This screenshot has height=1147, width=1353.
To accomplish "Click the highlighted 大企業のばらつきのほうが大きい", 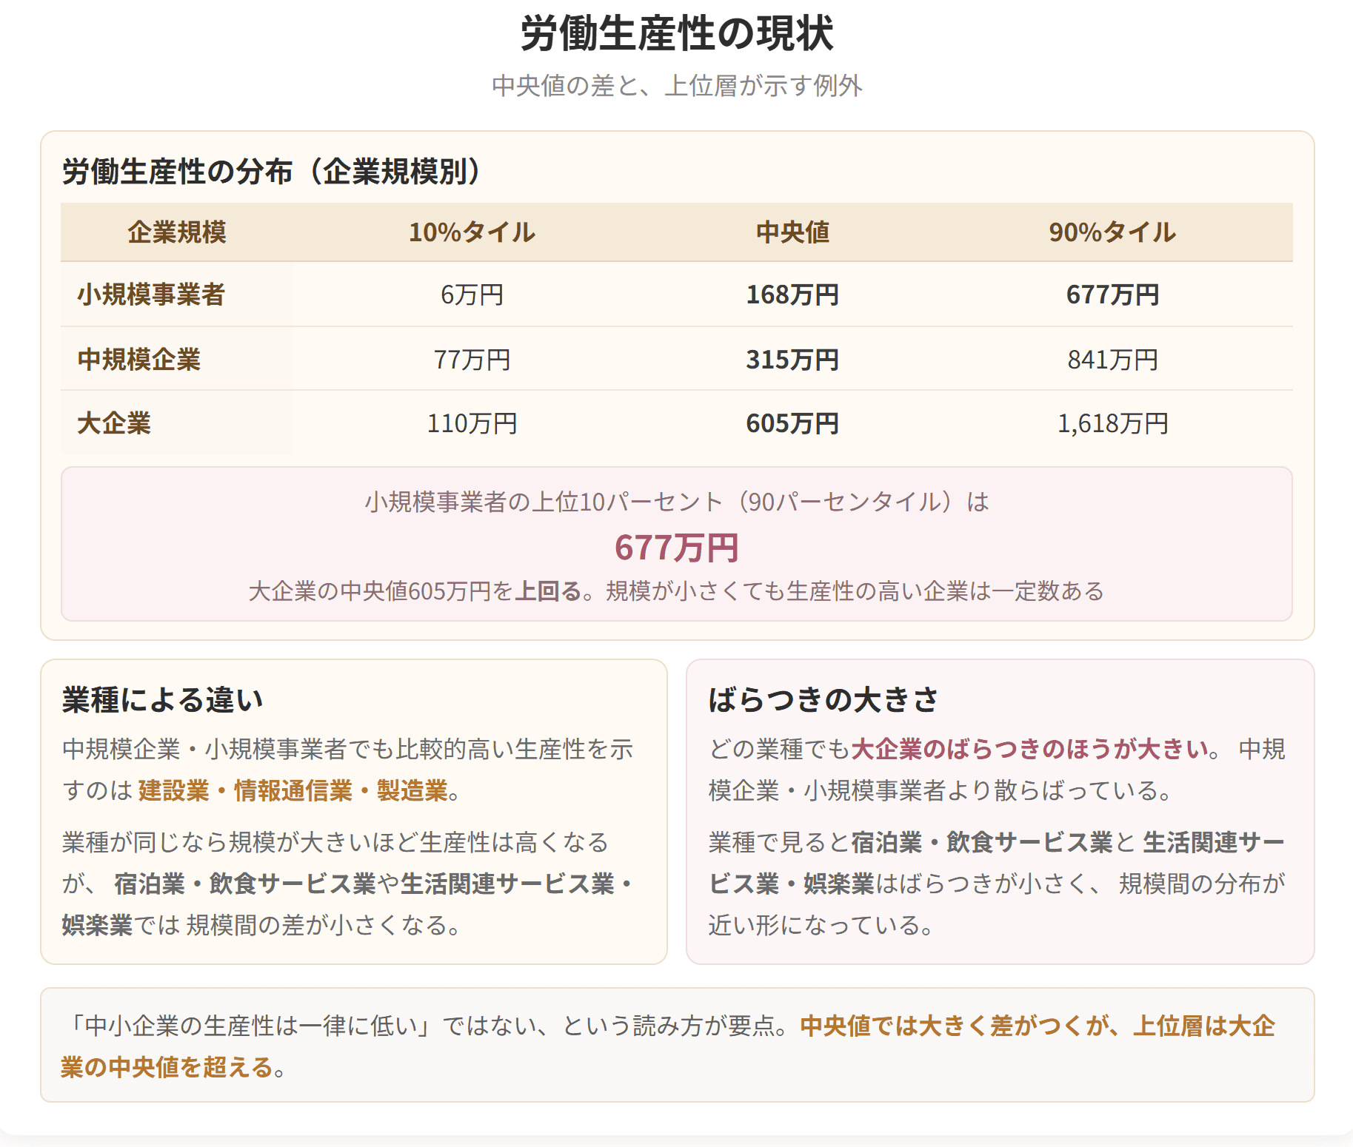I will click(1030, 750).
